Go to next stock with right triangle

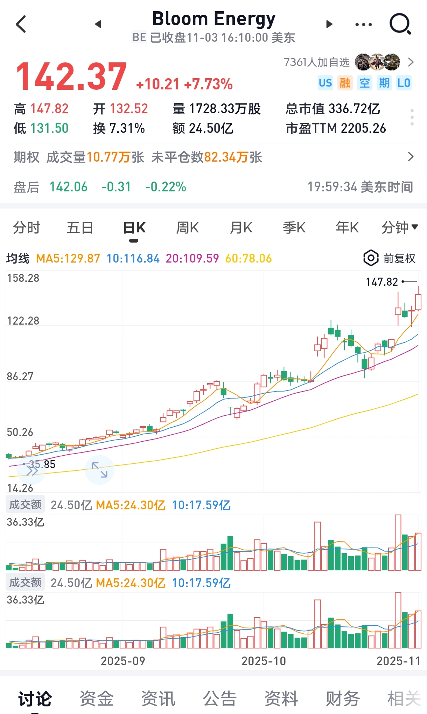(x=329, y=24)
